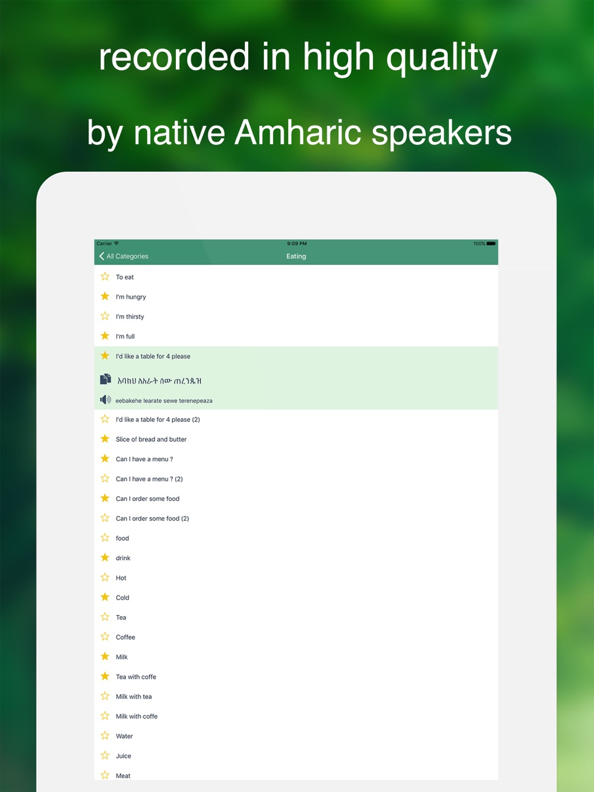This screenshot has width=594, height=792.
Task: Click the star next to 'drink'
Action: [x=105, y=557]
